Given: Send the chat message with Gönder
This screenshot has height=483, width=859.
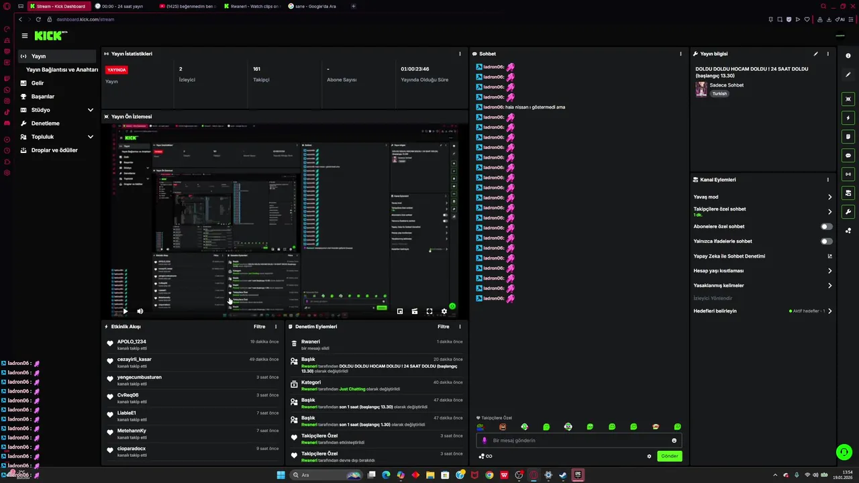Looking at the screenshot, I should 669,456.
